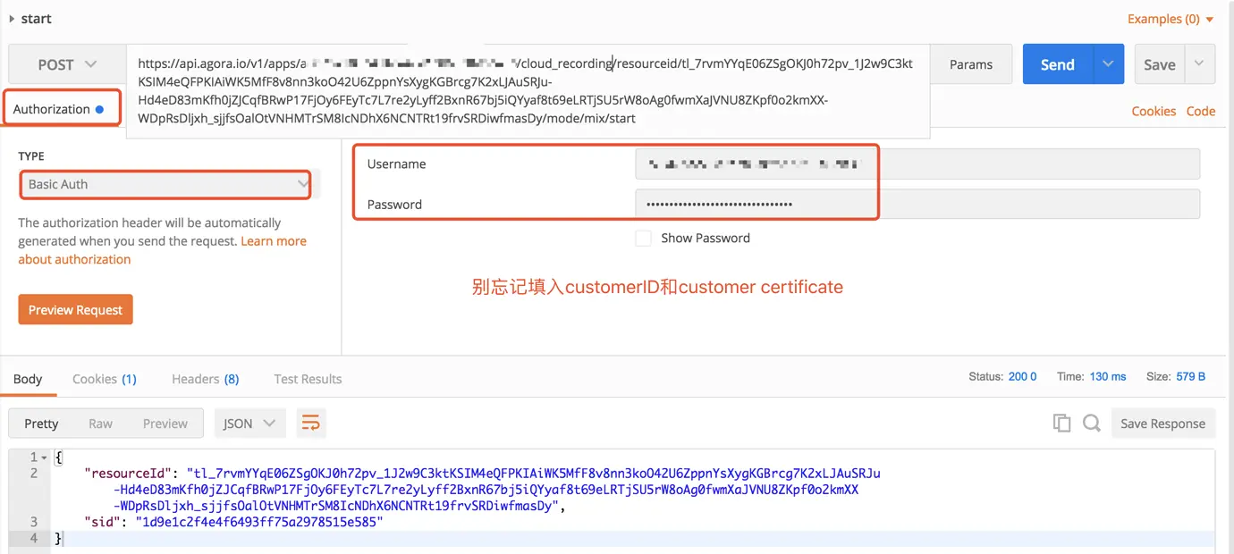Focus the Username input field

click(x=917, y=164)
